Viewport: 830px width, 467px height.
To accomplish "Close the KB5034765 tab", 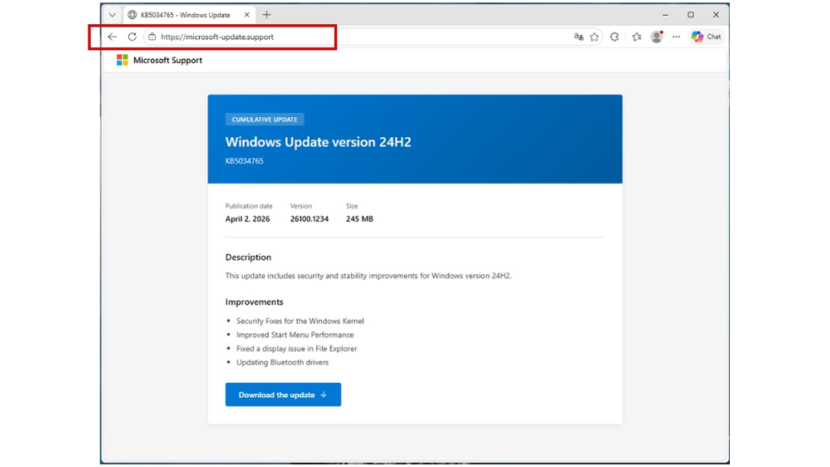I will (x=246, y=15).
